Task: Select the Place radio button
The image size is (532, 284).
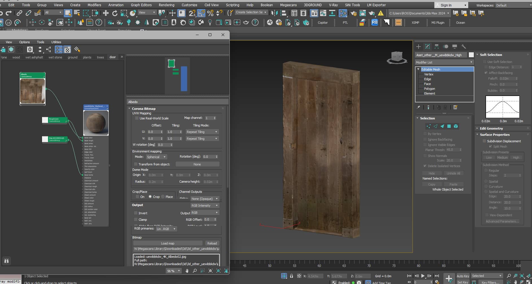Action: (163, 197)
